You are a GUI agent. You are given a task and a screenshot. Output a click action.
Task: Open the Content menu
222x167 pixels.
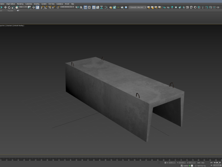[x=44, y=4]
